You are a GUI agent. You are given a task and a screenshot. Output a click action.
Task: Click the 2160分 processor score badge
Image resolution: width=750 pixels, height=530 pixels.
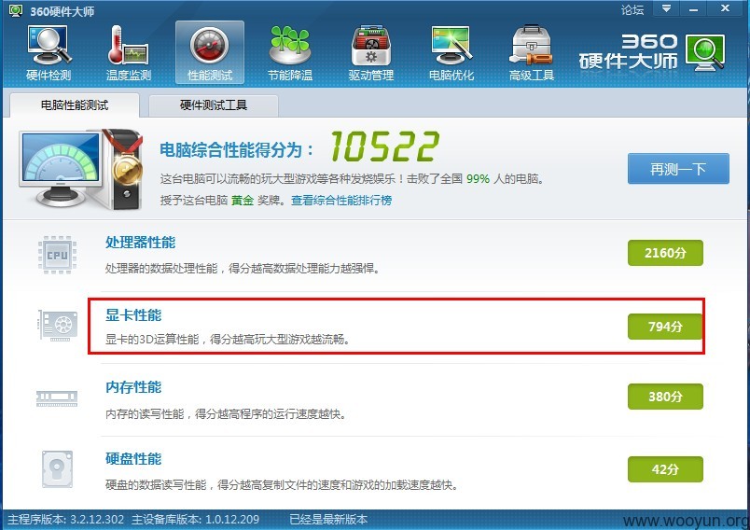point(665,253)
